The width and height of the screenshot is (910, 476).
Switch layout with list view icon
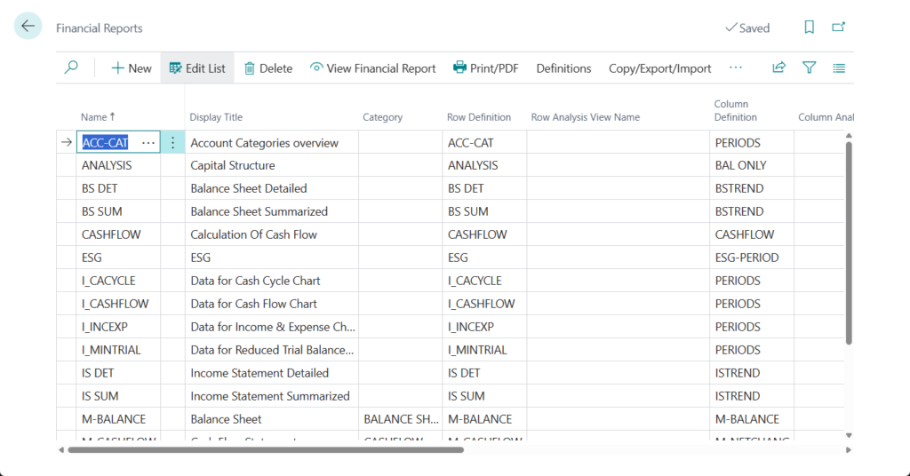point(839,67)
